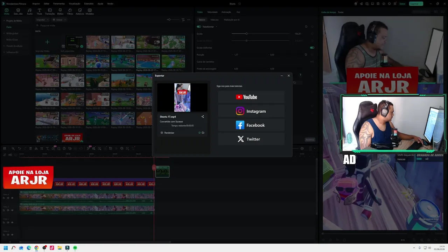Toggle visibility eye of Vídeo 3 track

click(x=12, y=210)
